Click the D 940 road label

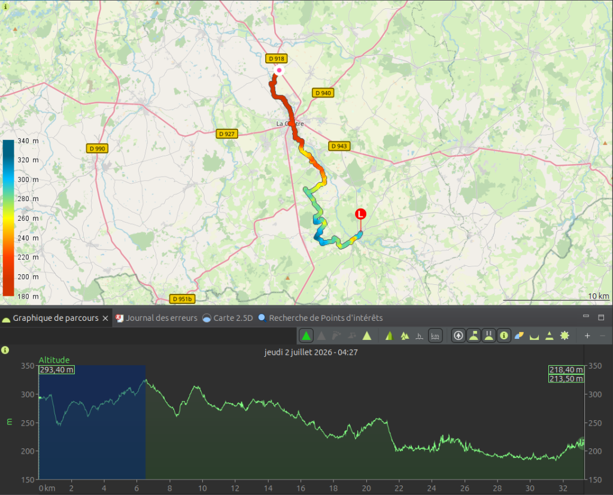point(323,93)
